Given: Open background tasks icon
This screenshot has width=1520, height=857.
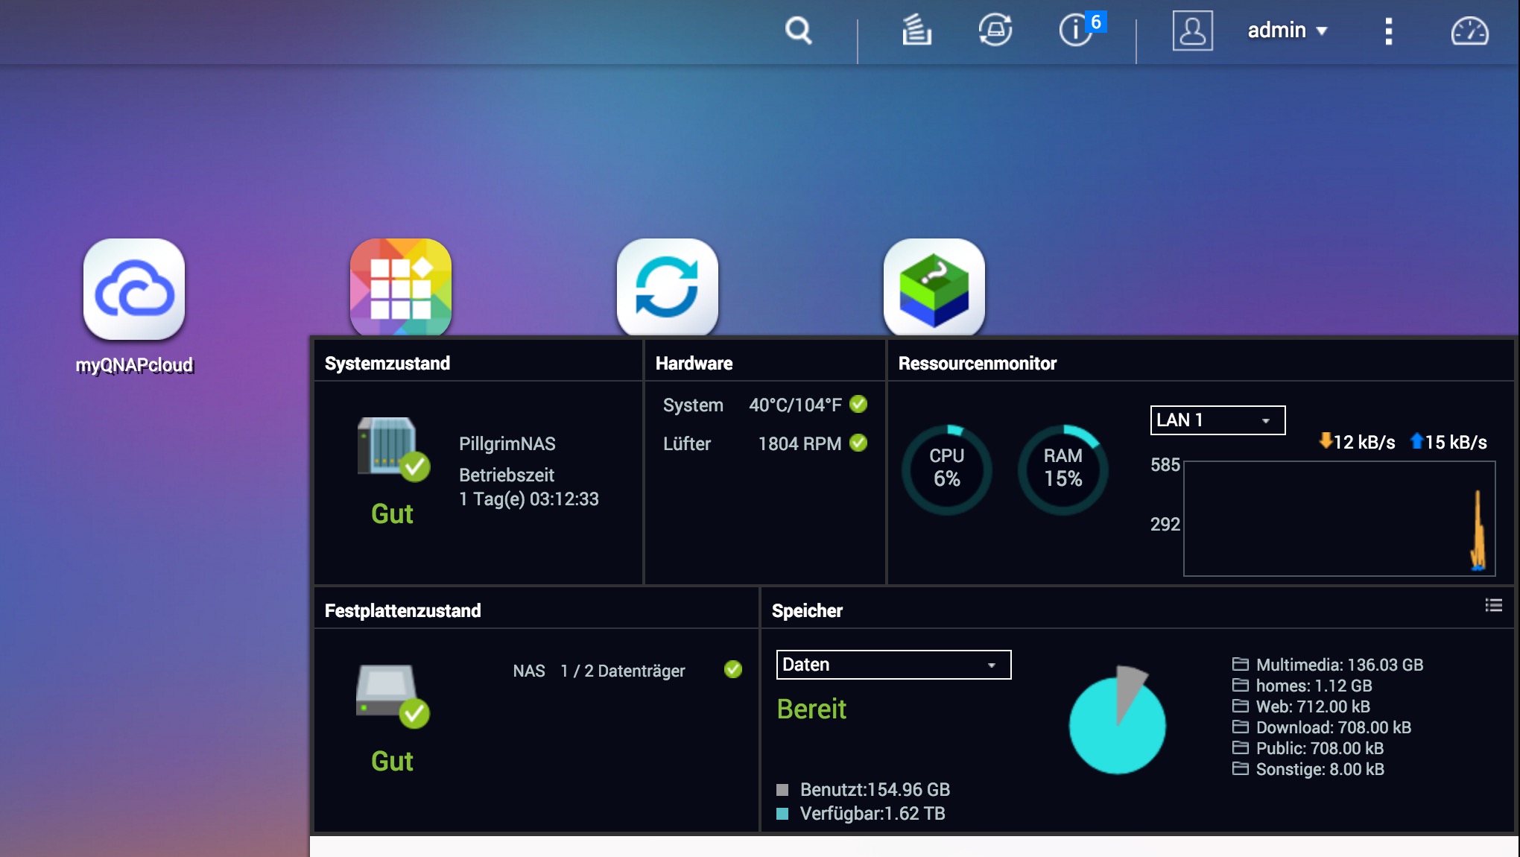Looking at the screenshot, I should (916, 31).
